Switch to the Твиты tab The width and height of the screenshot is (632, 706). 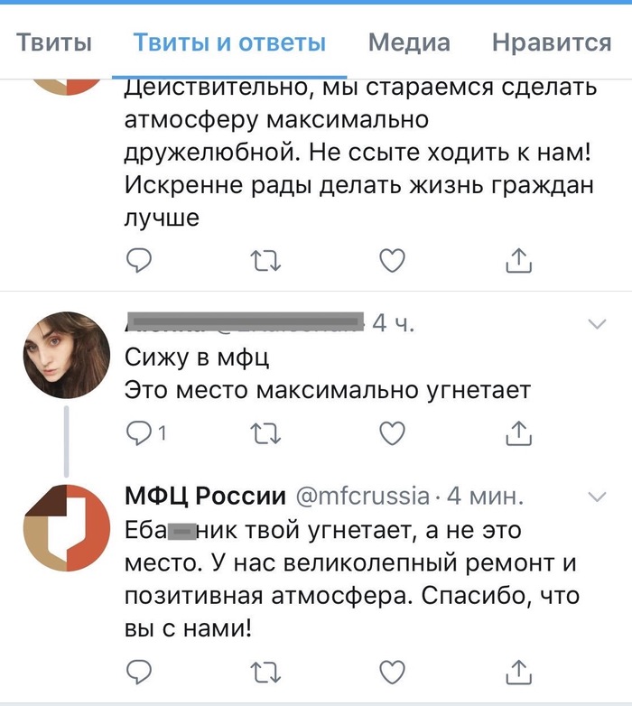point(54,42)
